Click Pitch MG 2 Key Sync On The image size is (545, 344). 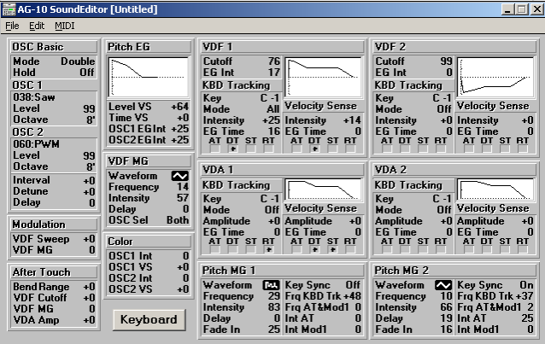tap(526, 285)
